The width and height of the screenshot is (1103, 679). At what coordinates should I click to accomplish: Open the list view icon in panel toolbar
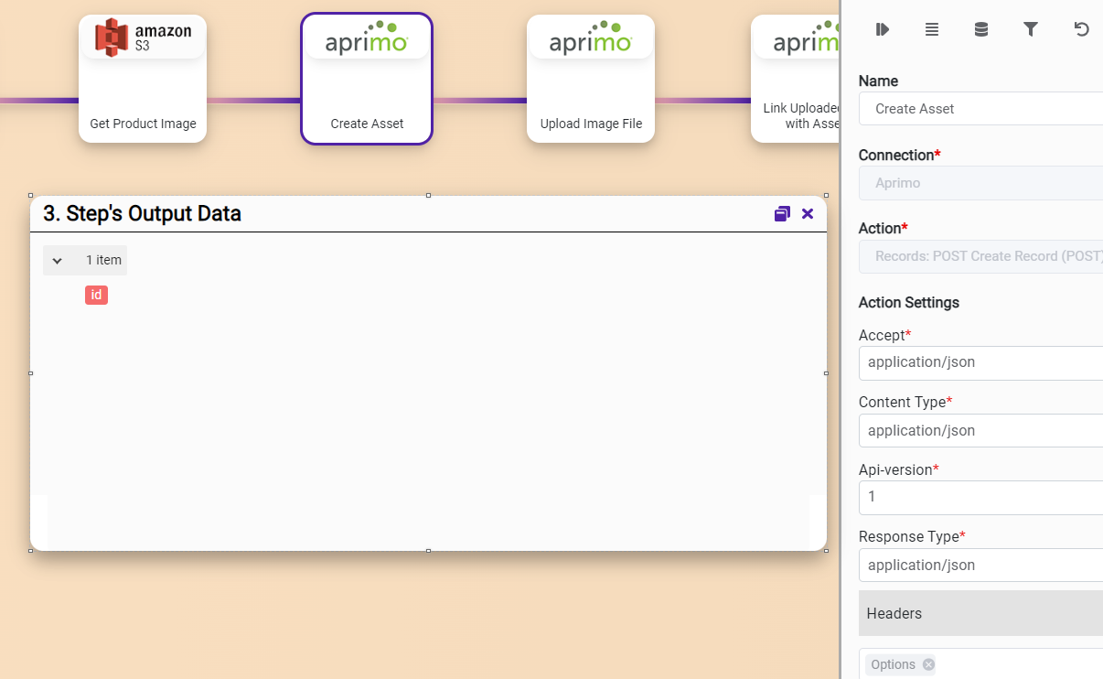tap(931, 29)
